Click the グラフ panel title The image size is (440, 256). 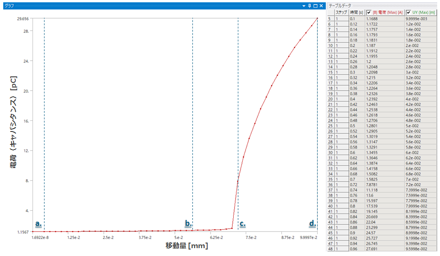pyautogui.click(x=9, y=6)
